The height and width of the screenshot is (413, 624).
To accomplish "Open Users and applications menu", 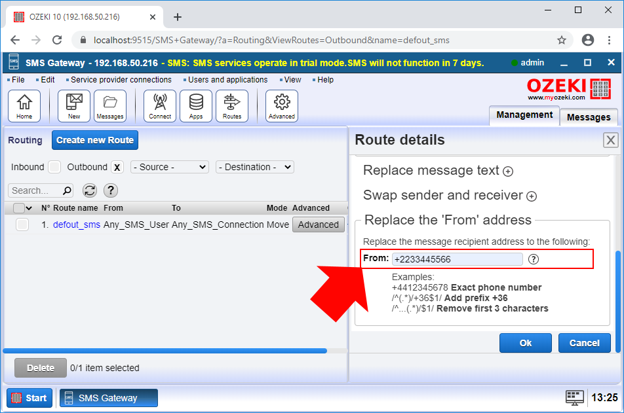I will click(x=227, y=80).
